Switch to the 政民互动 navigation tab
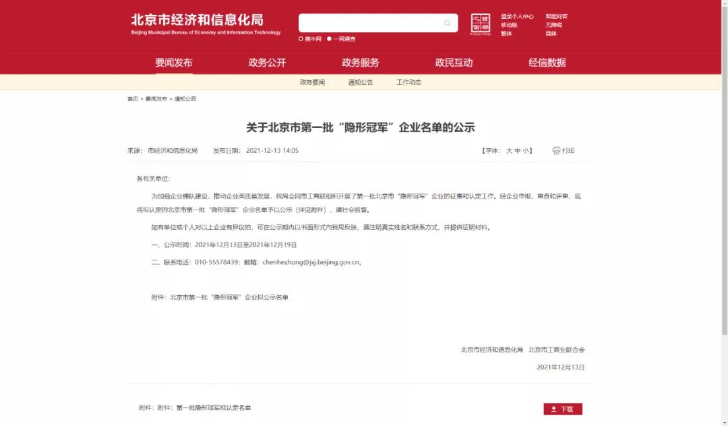The image size is (728, 426). (x=454, y=63)
